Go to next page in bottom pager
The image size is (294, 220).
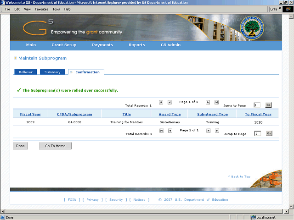click(208, 131)
